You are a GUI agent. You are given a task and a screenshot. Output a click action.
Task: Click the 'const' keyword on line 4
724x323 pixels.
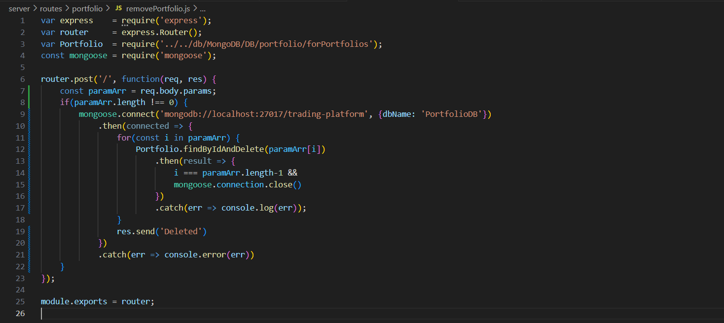(53, 56)
